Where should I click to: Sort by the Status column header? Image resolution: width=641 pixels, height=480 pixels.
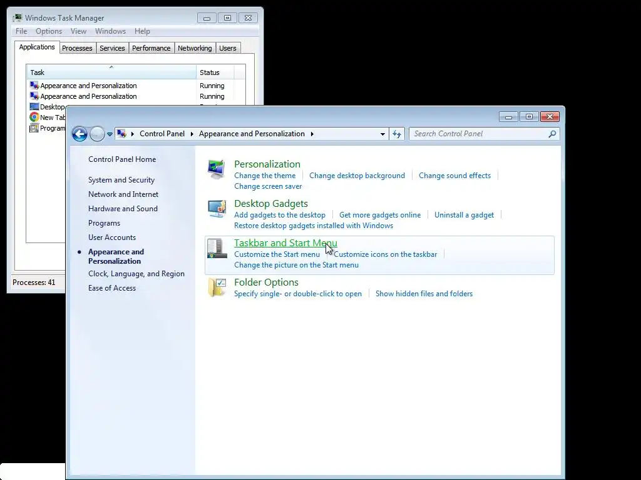215,72
